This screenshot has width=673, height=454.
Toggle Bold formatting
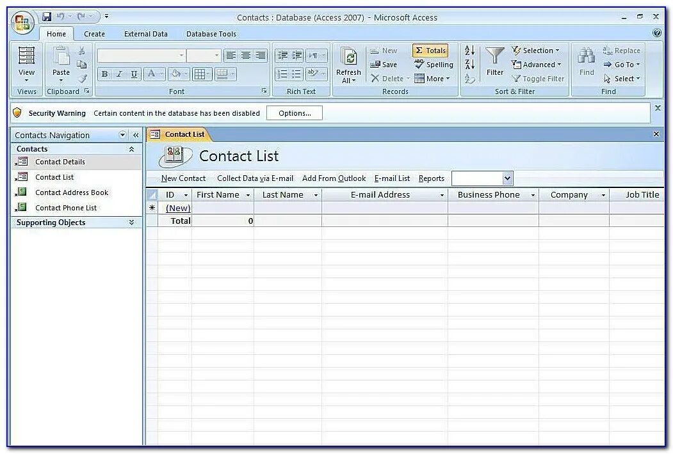[x=104, y=74]
